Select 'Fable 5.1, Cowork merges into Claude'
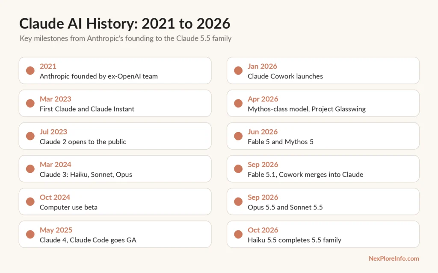The height and width of the screenshot is (273, 438). click(305, 174)
